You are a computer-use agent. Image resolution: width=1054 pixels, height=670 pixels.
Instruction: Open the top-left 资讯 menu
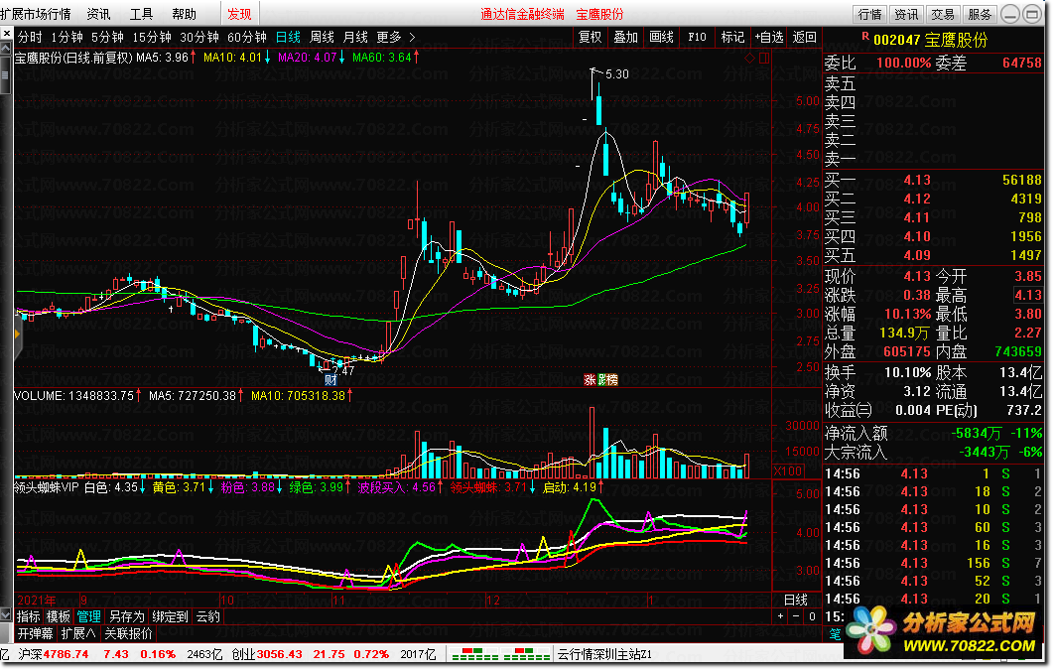coord(99,14)
